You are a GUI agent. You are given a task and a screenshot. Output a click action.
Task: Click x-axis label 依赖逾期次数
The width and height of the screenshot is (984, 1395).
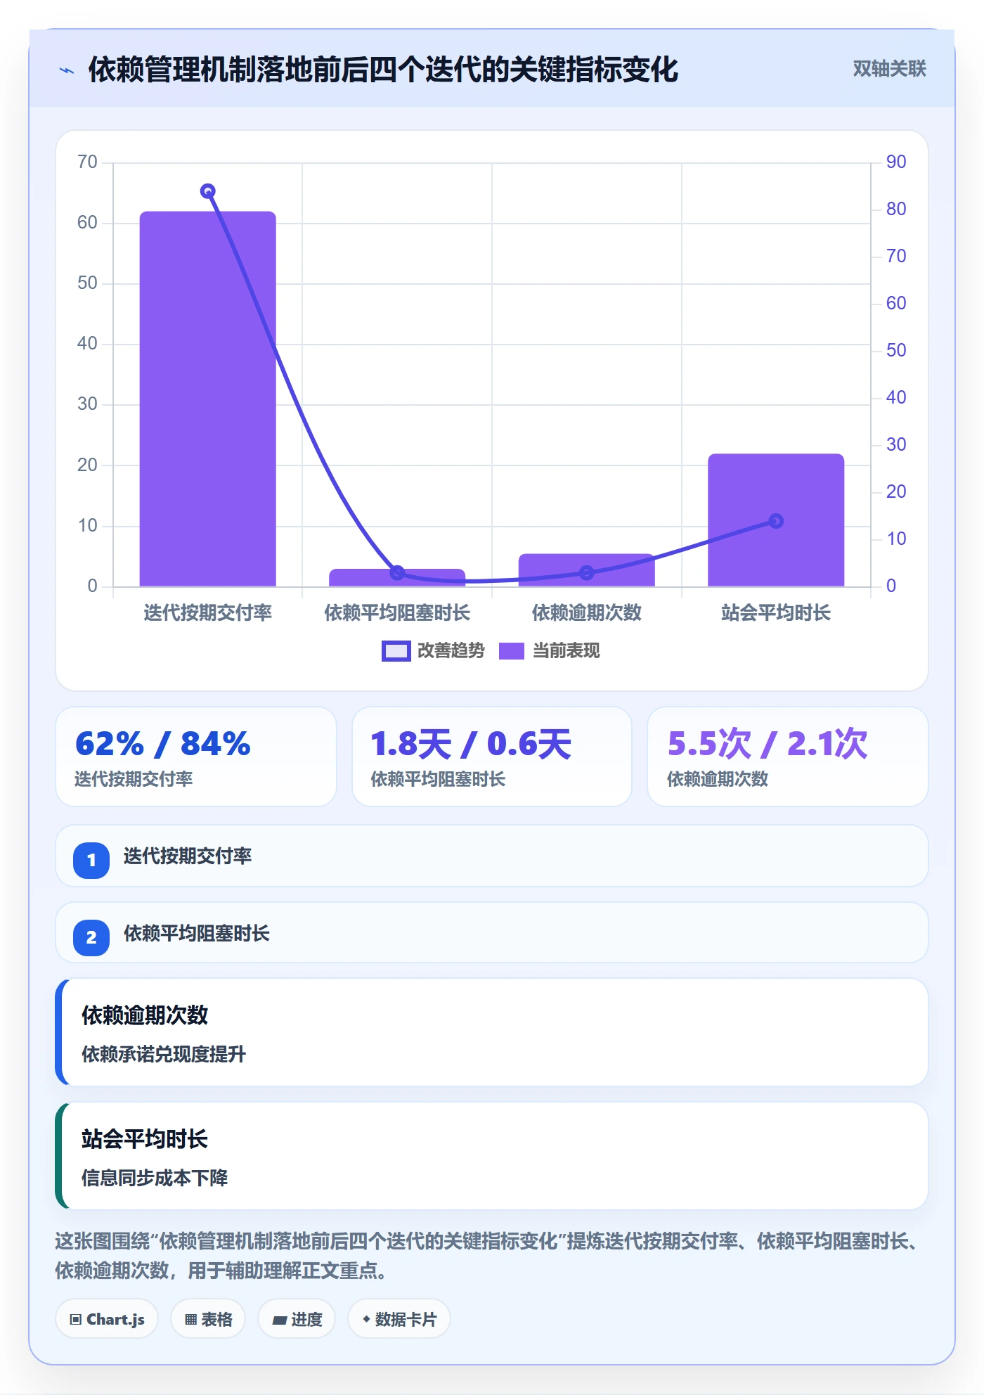coord(587,613)
